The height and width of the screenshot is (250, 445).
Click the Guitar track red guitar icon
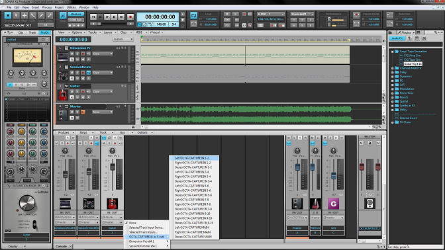coord(63,95)
